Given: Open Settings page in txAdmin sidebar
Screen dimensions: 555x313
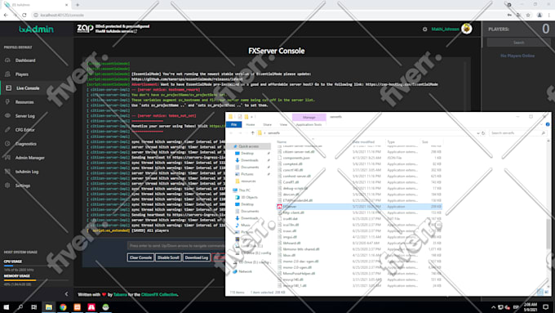Looking at the screenshot, I should click(x=23, y=186).
